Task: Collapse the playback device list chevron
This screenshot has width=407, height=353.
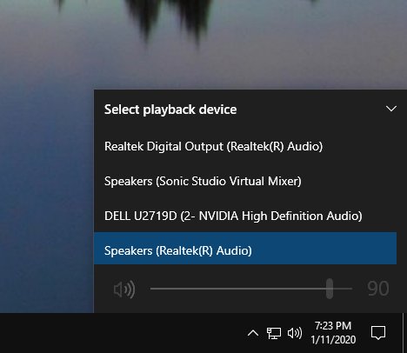Action: click(x=391, y=109)
